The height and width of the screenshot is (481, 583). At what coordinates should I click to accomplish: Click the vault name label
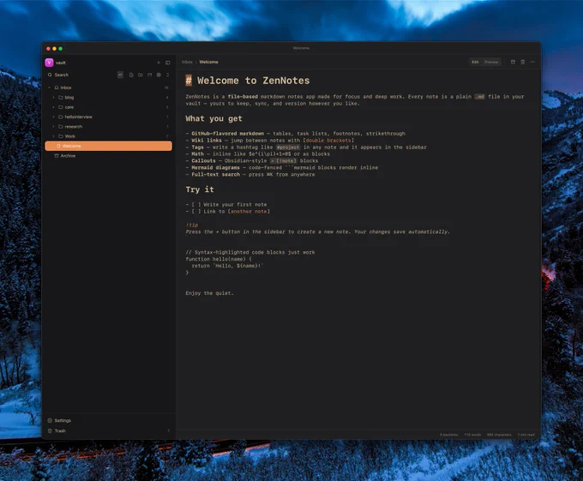(x=61, y=63)
